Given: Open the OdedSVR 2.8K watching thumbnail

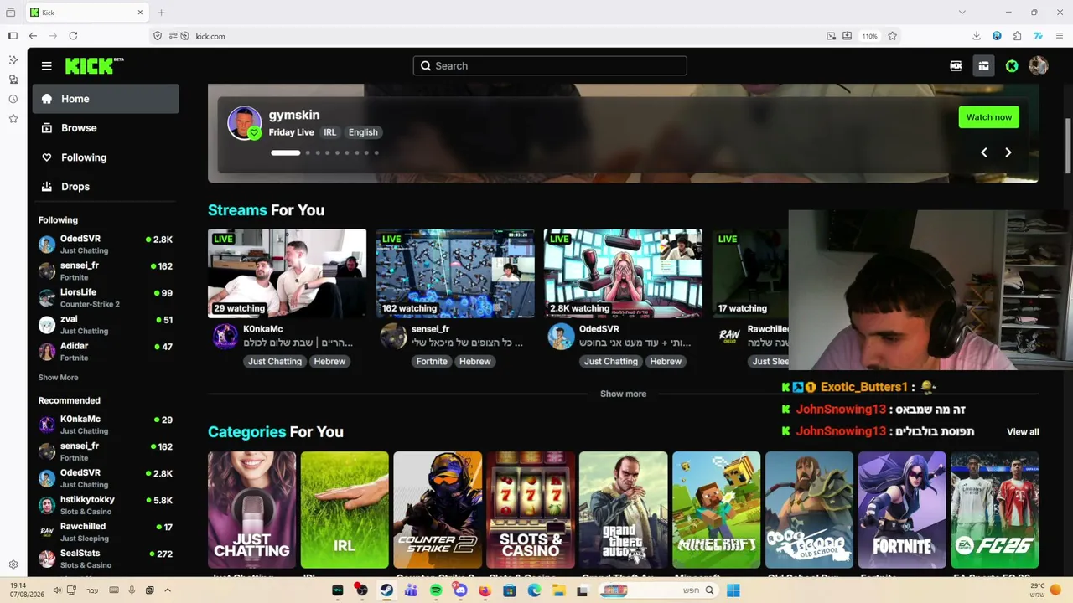Looking at the screenshot, I should point(623,273).
